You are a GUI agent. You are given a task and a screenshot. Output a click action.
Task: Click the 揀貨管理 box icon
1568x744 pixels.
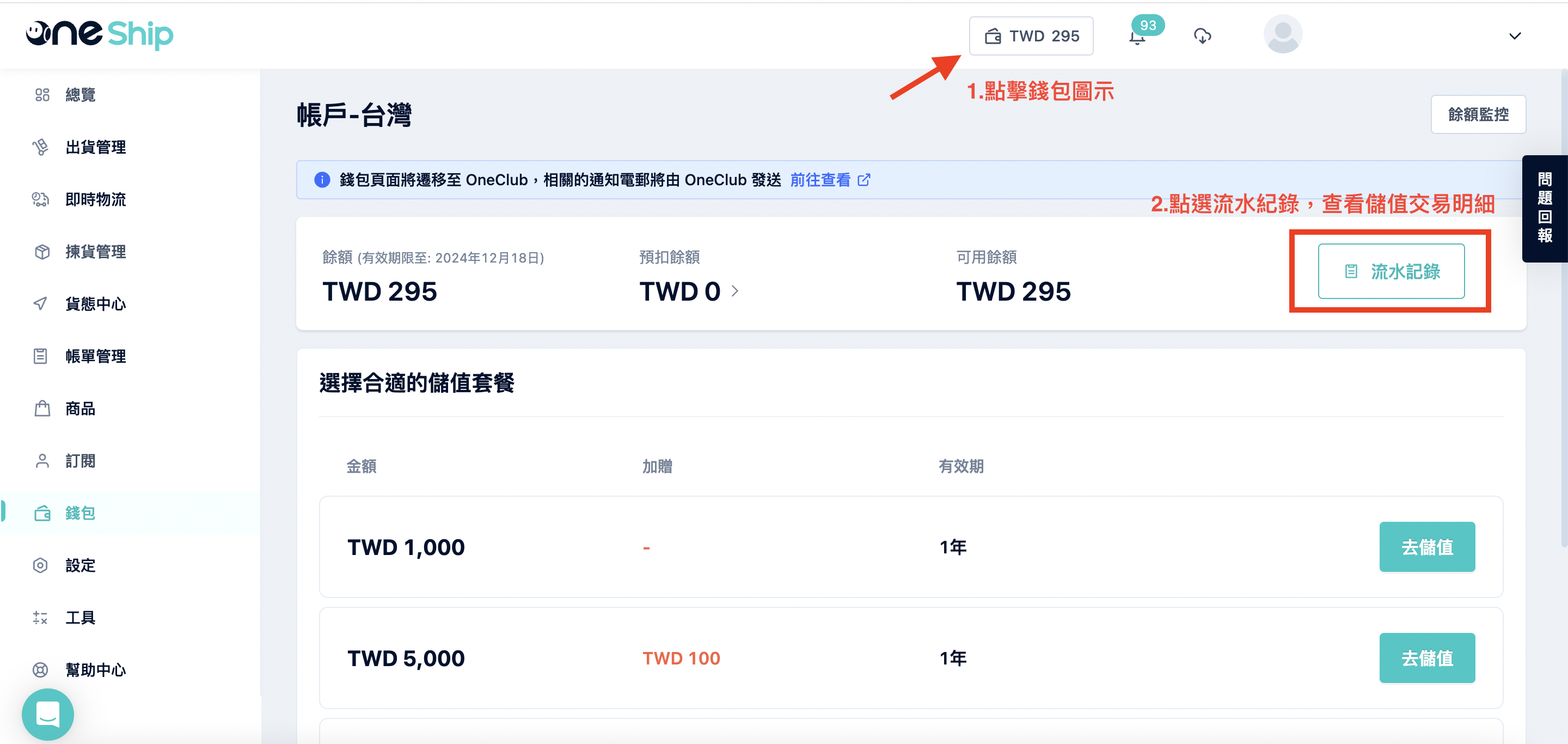coord(41,252)
